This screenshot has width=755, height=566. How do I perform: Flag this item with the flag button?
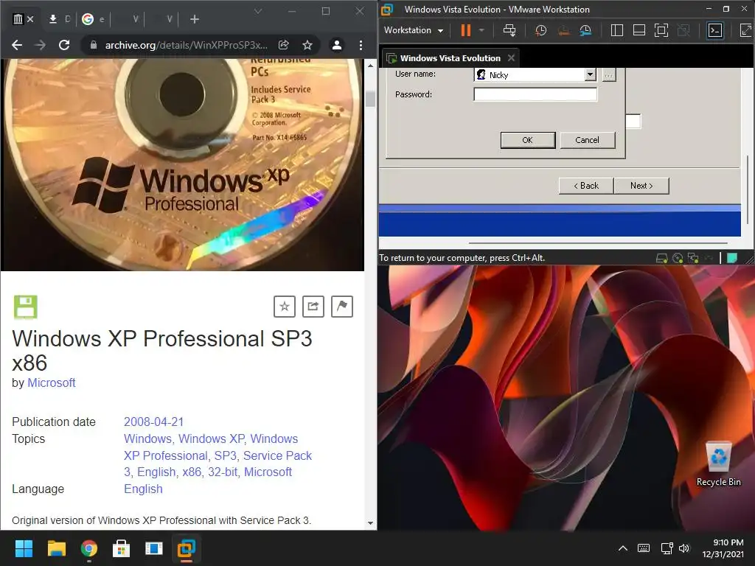click(342, 307)
